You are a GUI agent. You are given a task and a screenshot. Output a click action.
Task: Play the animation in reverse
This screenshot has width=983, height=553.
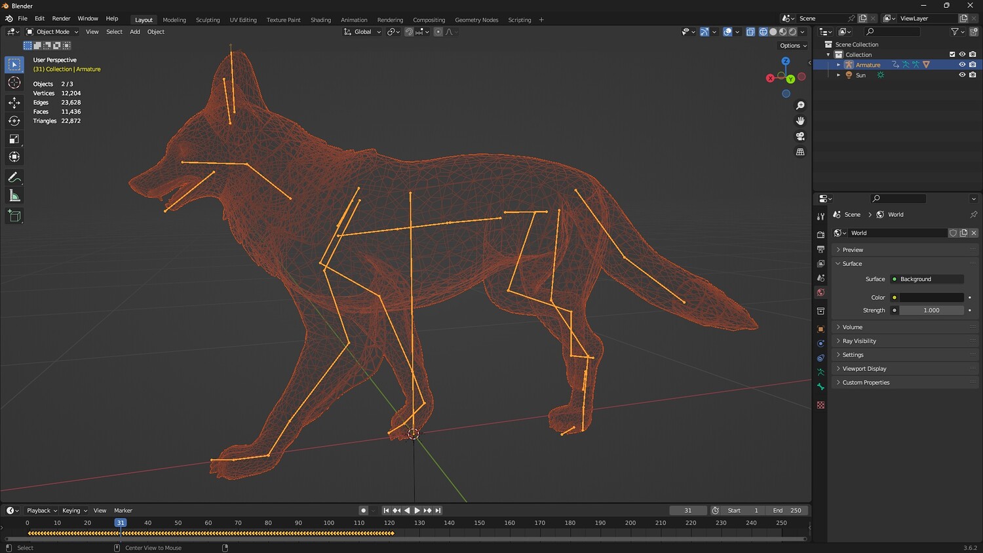coord(407,510)
